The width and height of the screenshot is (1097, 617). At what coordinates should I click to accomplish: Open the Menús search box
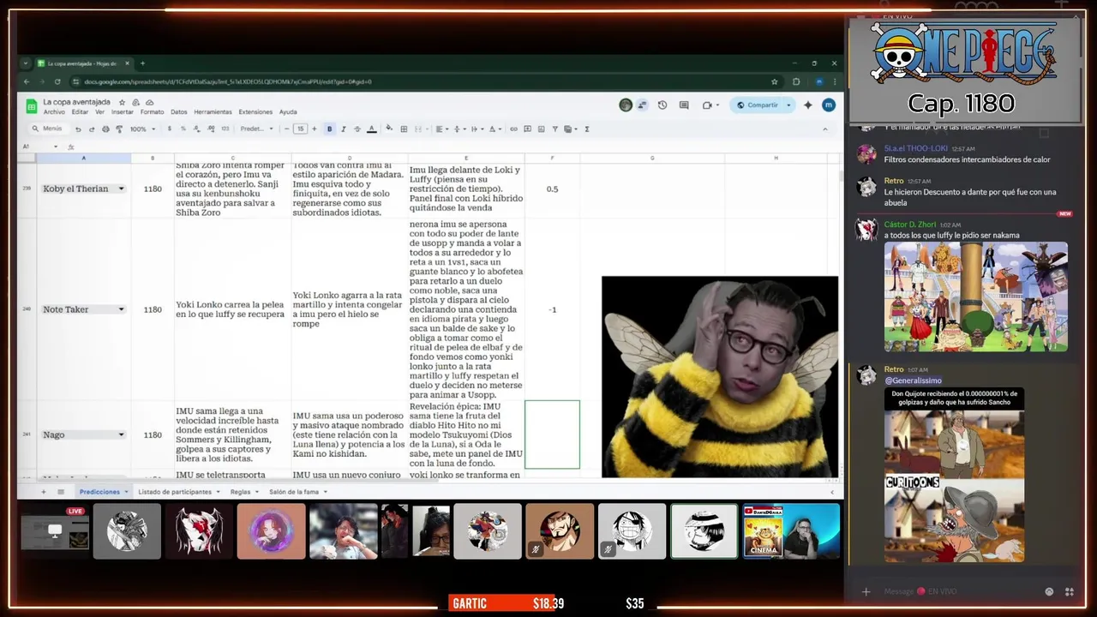(x=47, y=129)
